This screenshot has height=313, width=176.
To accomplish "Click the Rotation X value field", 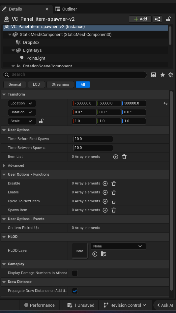I will point(84,112).
